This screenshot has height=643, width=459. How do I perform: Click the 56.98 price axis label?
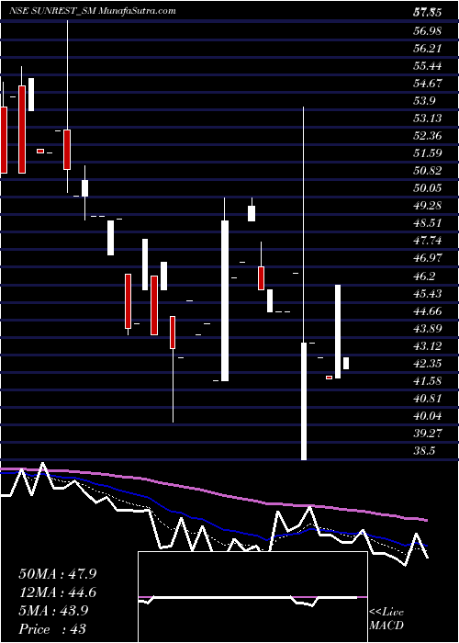427,31
